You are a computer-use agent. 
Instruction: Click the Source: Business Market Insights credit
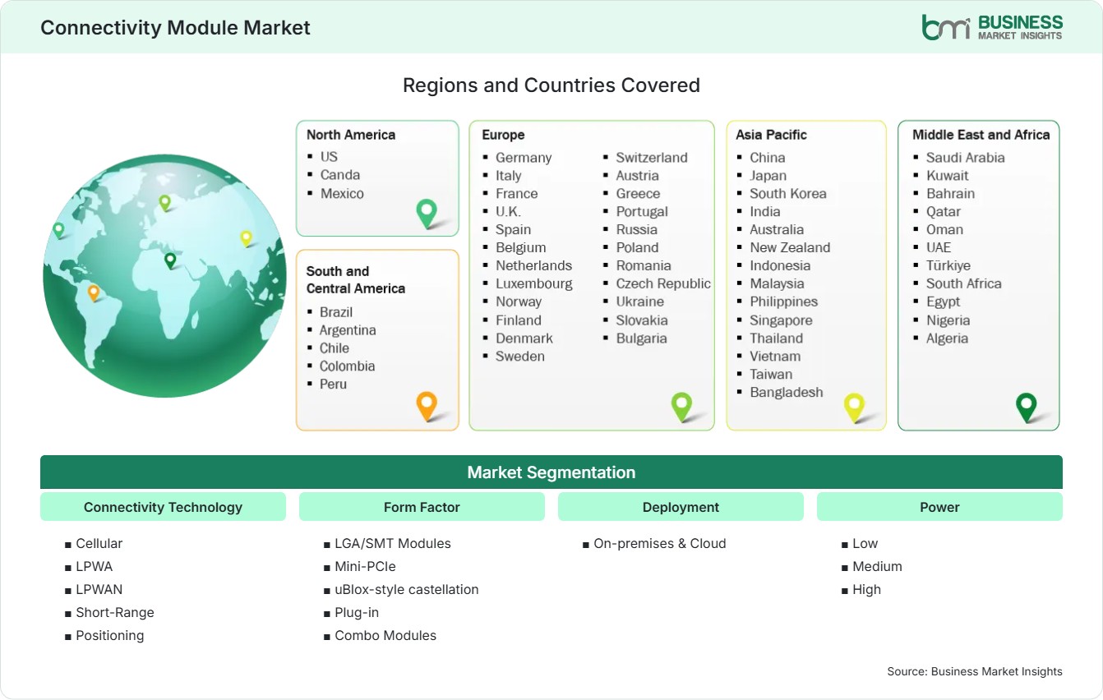coord(975,671)
